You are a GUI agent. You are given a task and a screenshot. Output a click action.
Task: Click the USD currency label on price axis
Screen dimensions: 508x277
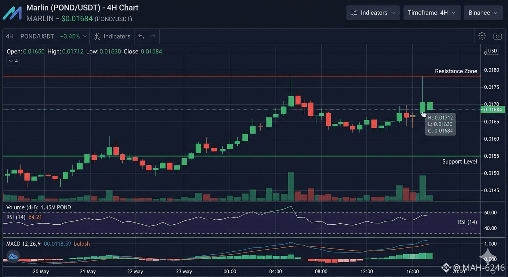click(493, 51)
